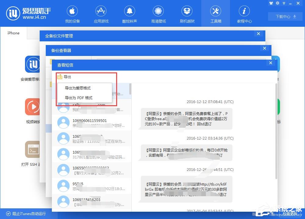This screenshot has width=305, height=219.
Task: Switch to the iPhone tab
Action: tap(13, 33)
